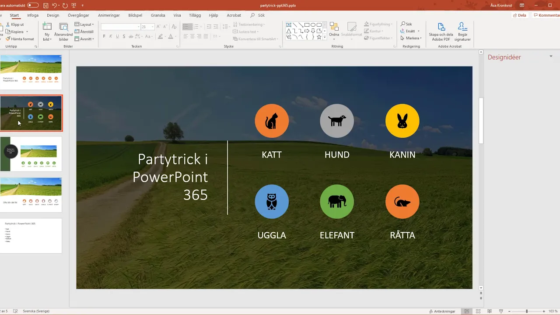The height and width of the screenshot is (315, 560).
Task: Click Hämta format painter
Action: point(19,39)
